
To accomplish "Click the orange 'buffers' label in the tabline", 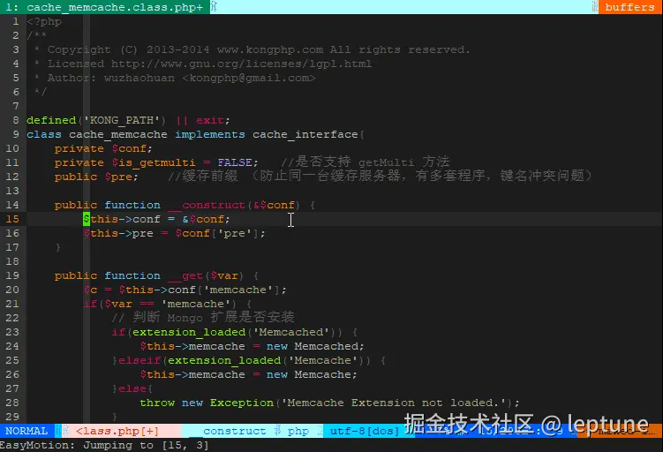I will tap(629, 7).
